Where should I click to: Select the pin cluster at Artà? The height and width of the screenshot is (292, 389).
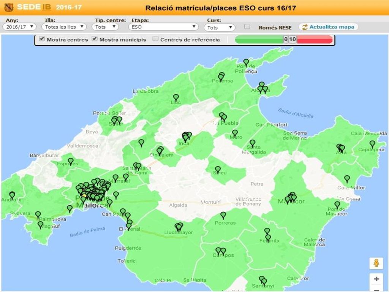pos(341,148)
